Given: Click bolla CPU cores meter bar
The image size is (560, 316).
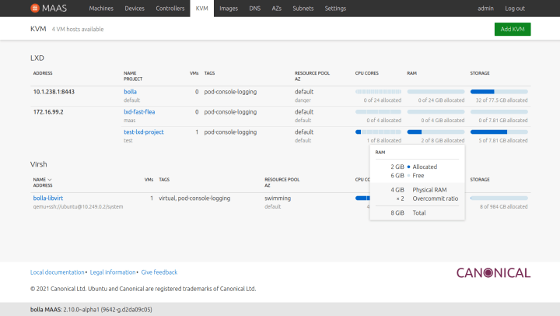Looking at the screenshot, I should [378, 92].
